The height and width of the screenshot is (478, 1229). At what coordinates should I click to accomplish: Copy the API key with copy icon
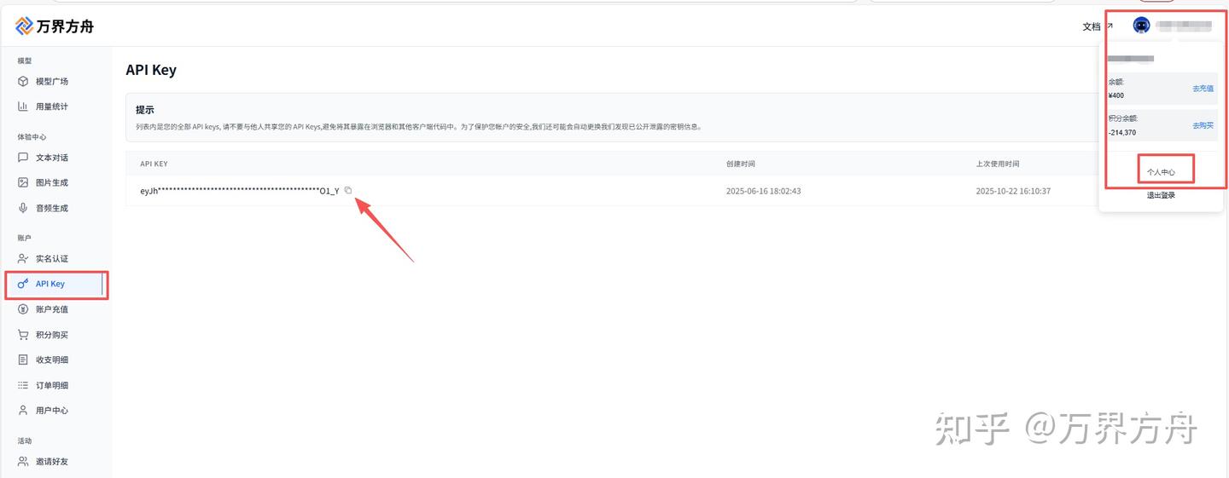pyautogui.click(x=348, y=190)
